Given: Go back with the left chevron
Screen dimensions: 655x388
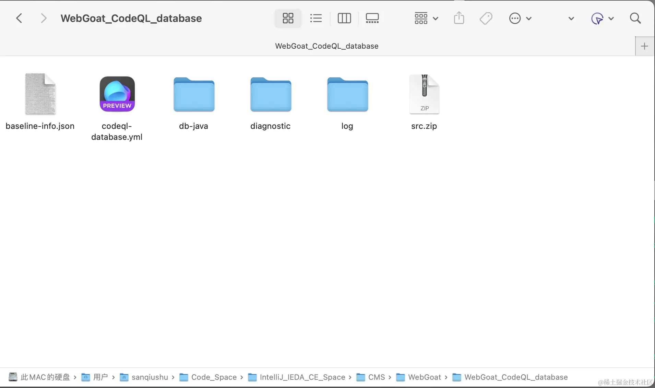Looking at the screenshot, I should pyautogui.click(x=19, y=18).
